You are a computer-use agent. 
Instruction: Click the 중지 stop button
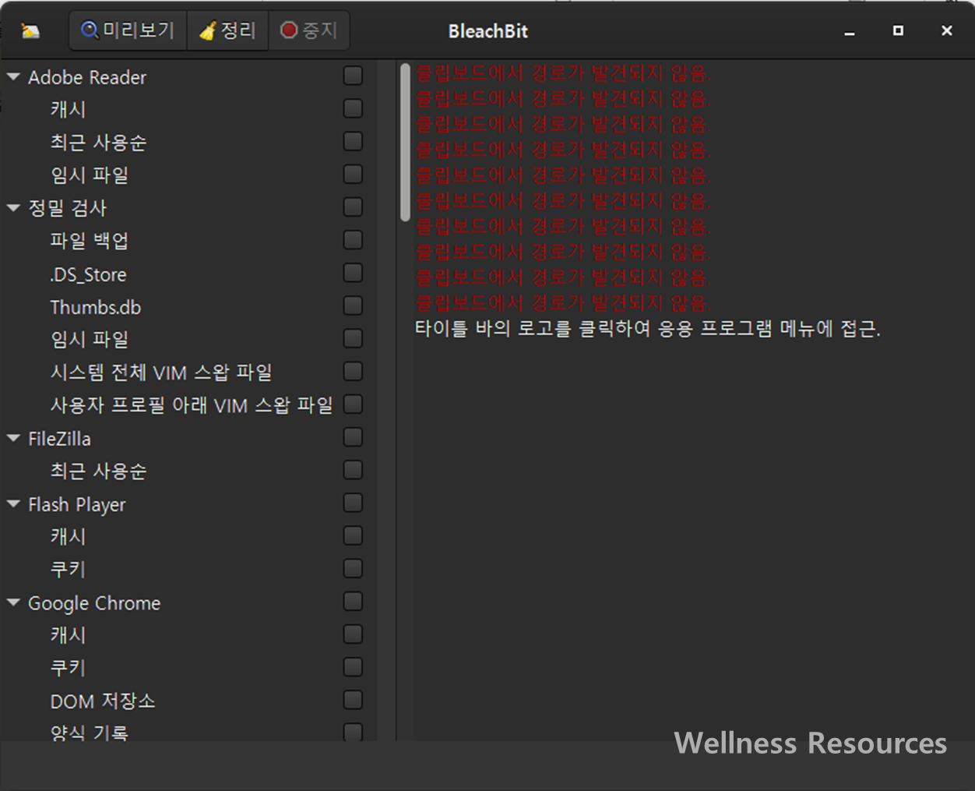(x=309, y=31)
